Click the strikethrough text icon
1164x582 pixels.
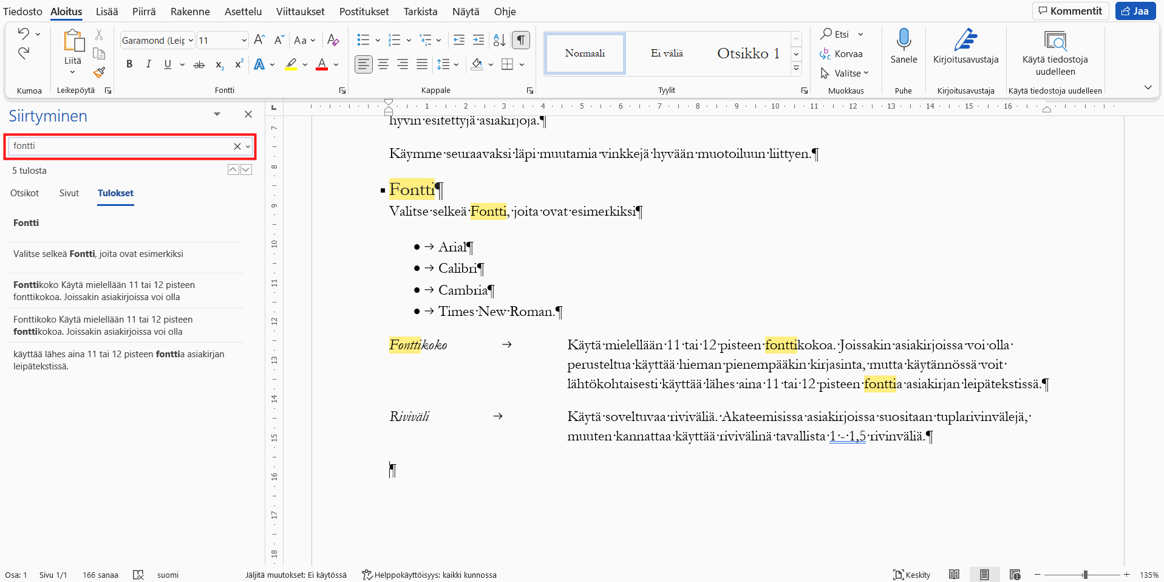[x=199, y=64]
